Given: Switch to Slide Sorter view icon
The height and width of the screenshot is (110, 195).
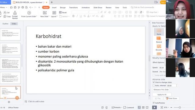Looking at the screenshot, I should (143, 107).
